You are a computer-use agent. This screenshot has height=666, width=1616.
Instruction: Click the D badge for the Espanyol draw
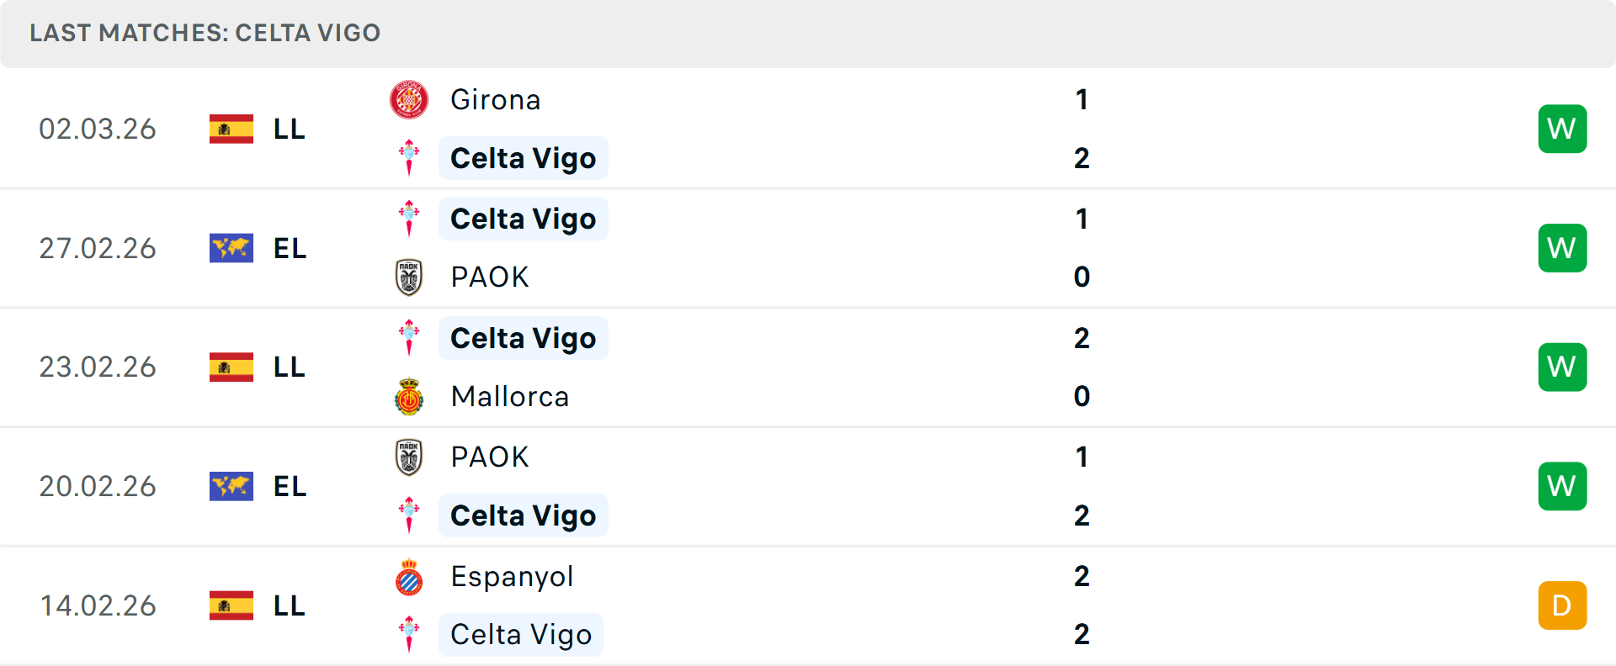[x=1562, y=605]
